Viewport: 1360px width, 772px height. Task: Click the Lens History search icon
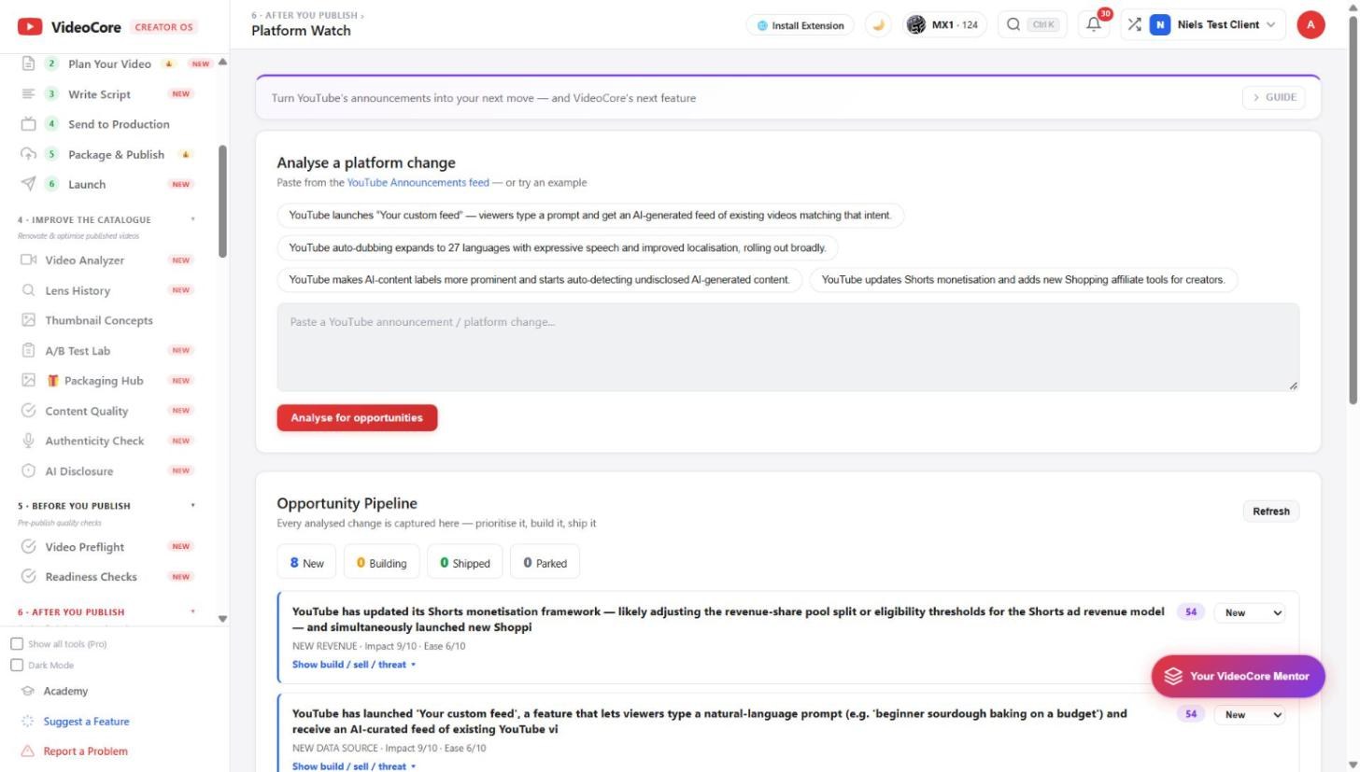pyautogui.click(x=28, y=290)
